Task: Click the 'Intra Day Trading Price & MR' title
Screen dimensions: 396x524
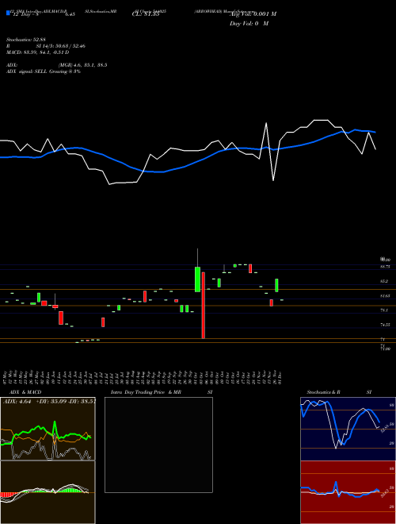Action: (x=146, y=392)
